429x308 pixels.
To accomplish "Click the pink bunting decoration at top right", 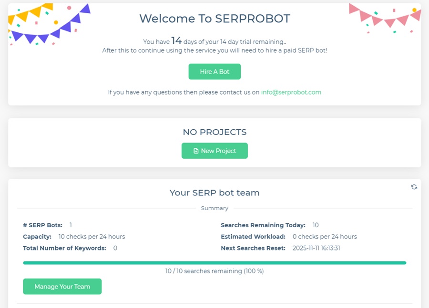I will coord(385,18).
